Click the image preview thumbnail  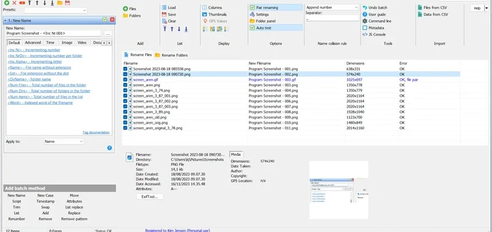338,190
